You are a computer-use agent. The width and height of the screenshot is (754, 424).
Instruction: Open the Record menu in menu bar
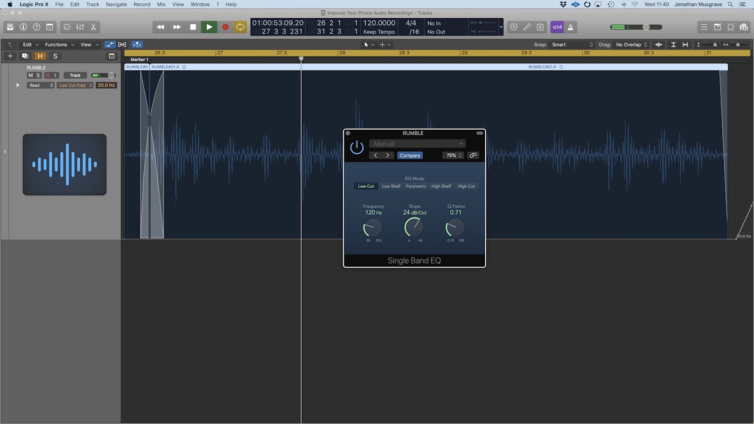click(x=142, y=4)
